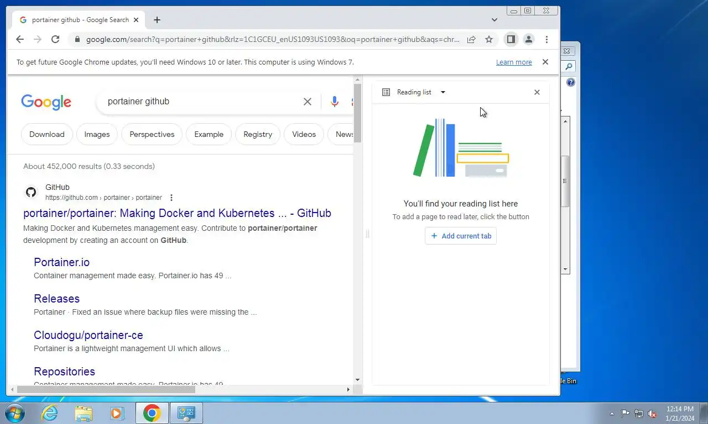Open a new tab with the plus button
708x424 pixels.
157,20
